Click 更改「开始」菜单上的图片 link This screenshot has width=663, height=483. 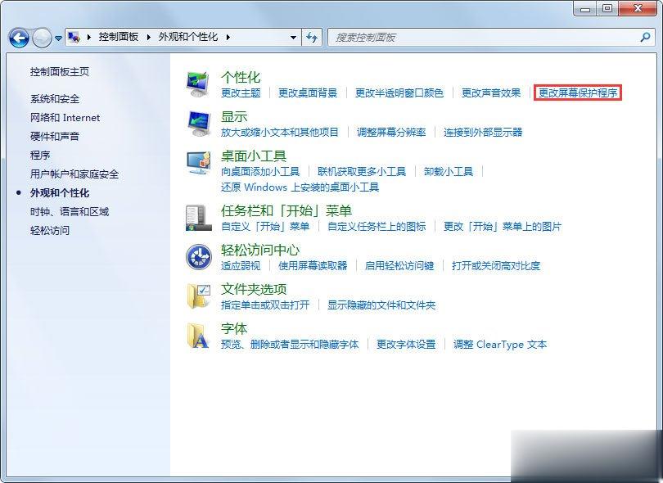tap(503, 226)
